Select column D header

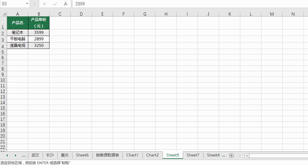[x=81, y=14]
